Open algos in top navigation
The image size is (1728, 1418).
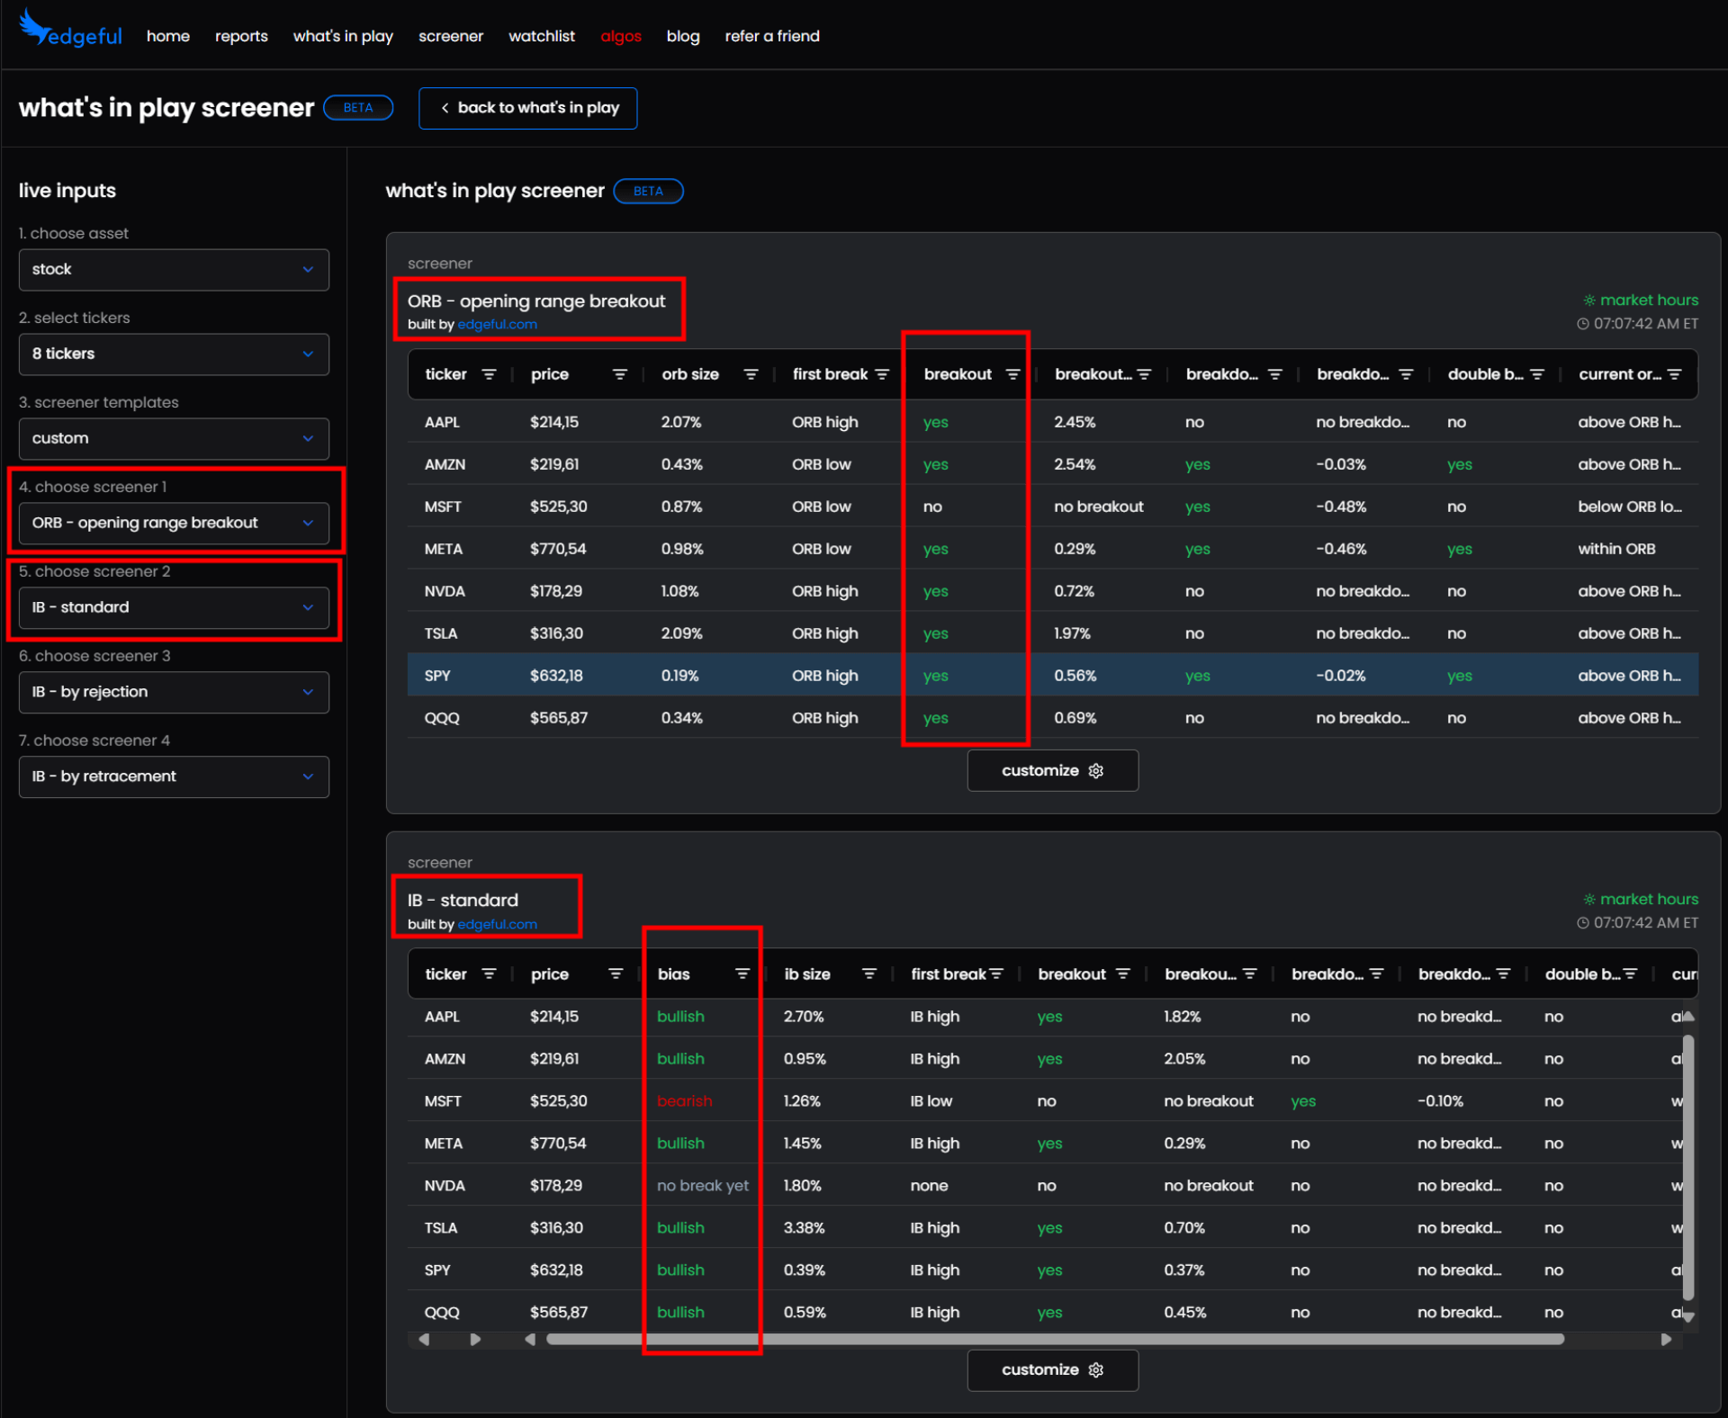[x=621, y=36]
